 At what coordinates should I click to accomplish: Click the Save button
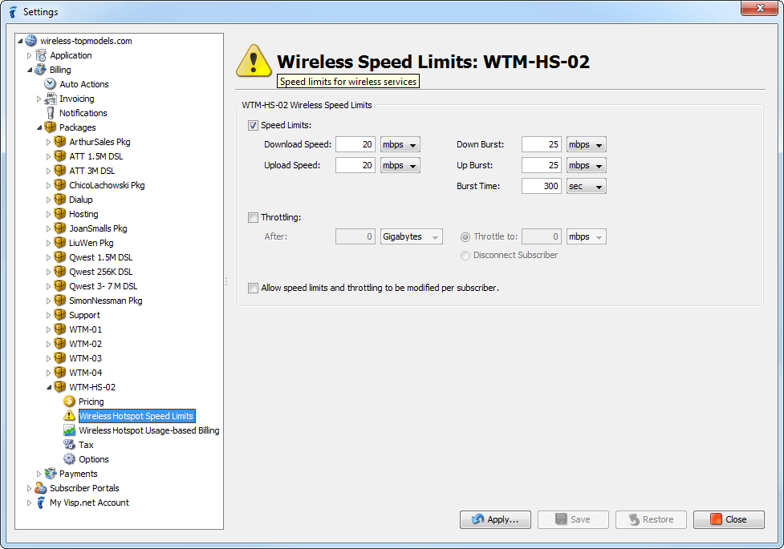[x=573, y=519]
